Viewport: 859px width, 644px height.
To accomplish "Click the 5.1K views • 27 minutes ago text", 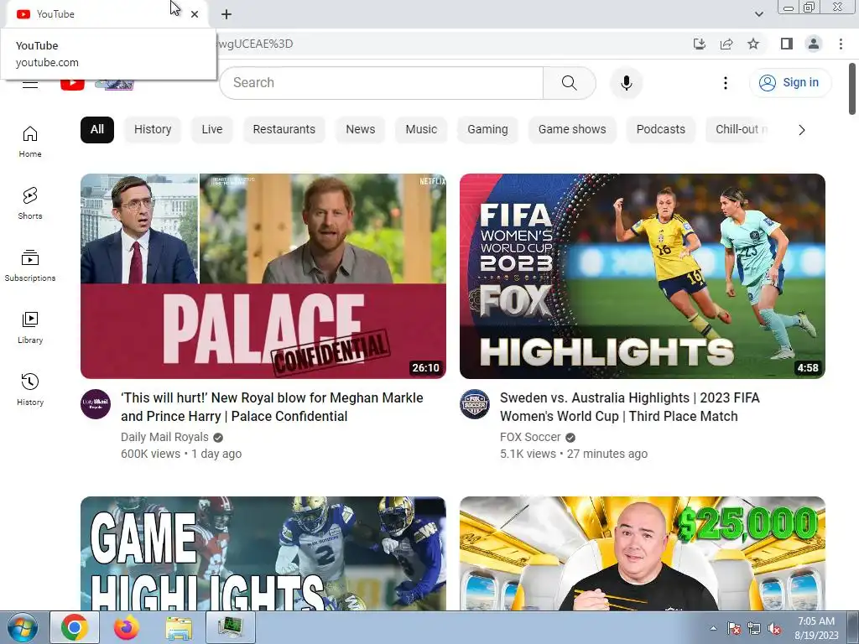I will point(574,454).
